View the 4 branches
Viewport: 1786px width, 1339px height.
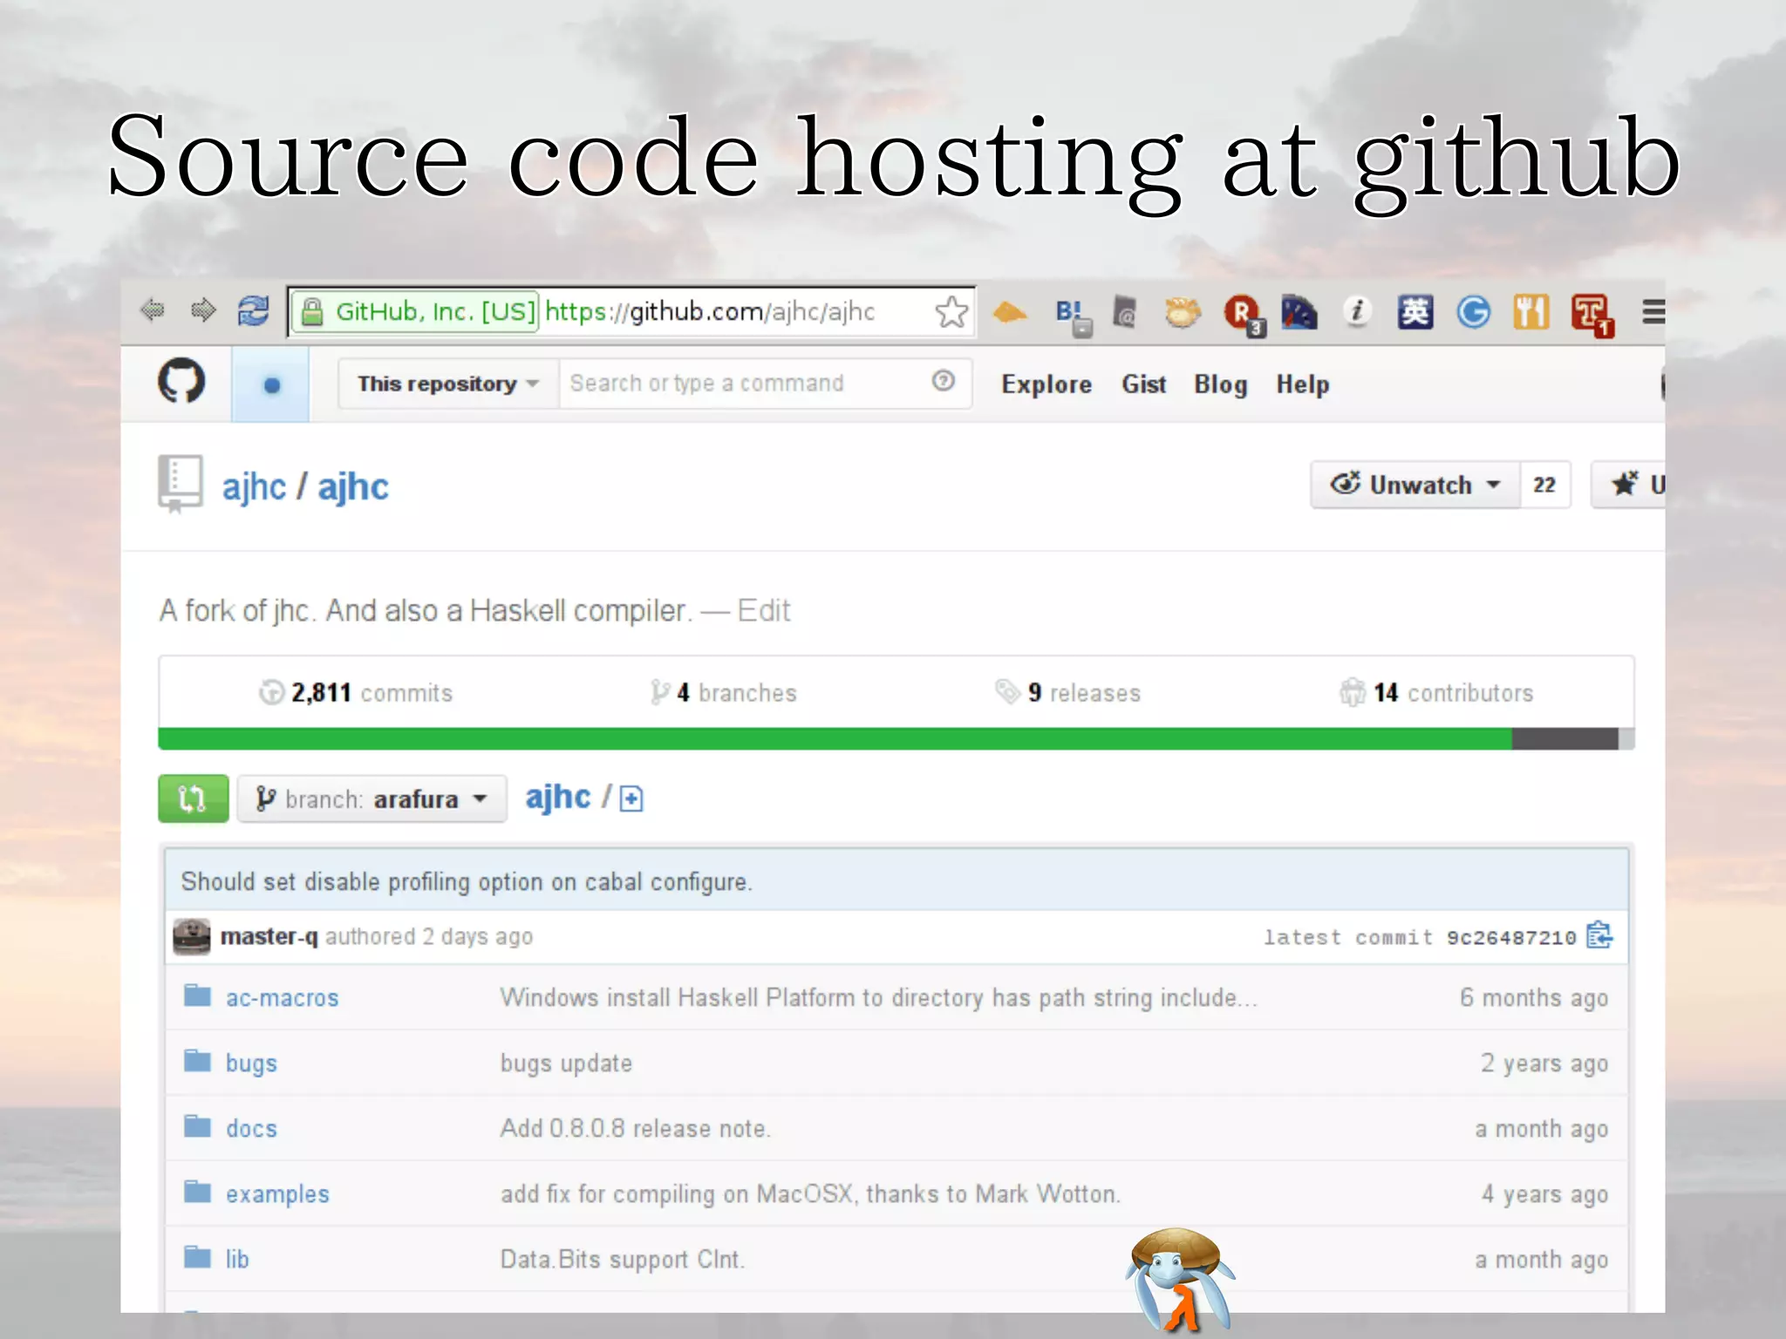click(x=723, y=693)
